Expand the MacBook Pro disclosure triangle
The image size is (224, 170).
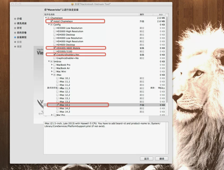[52, 65]
